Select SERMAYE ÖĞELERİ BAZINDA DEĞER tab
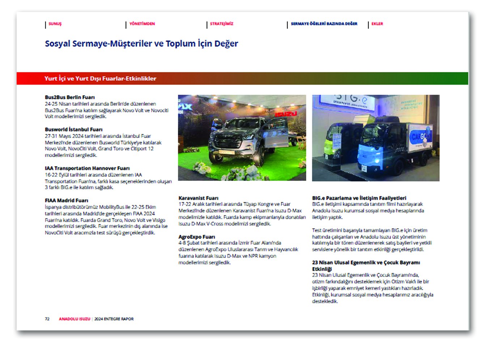 tap(324, 24)
